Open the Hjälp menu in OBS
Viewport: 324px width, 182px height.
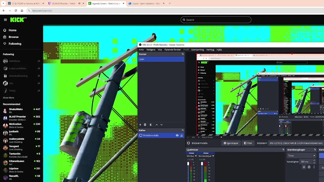click(219, 50)
